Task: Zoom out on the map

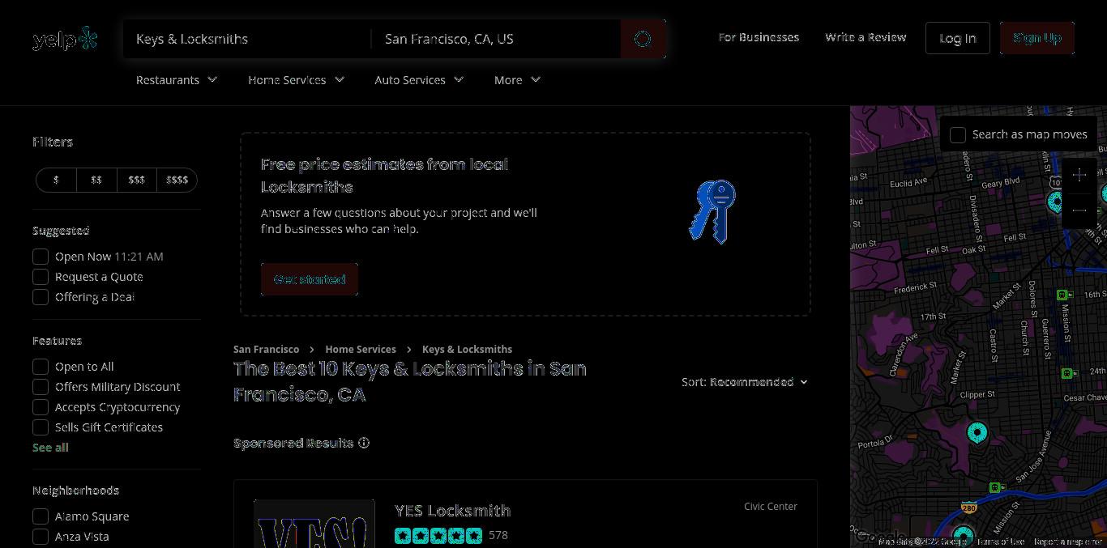Action: coord(1079,210)
